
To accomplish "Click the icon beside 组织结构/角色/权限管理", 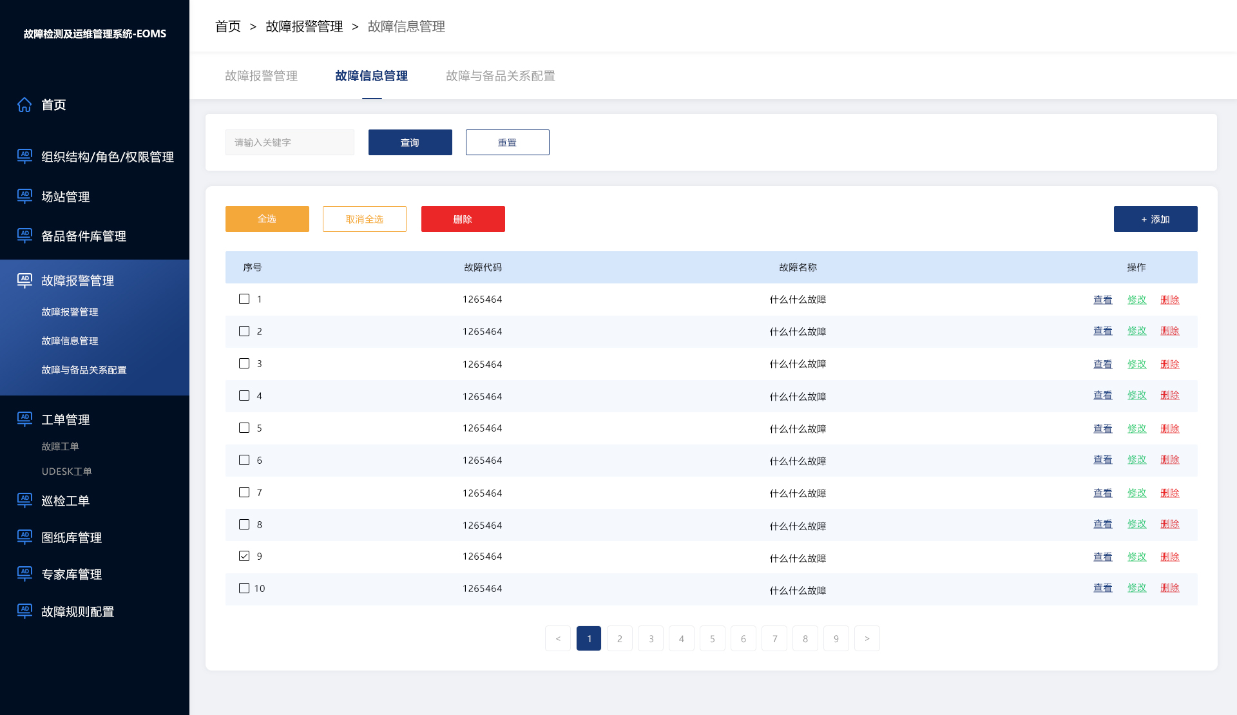I will [x=24, y=157].
